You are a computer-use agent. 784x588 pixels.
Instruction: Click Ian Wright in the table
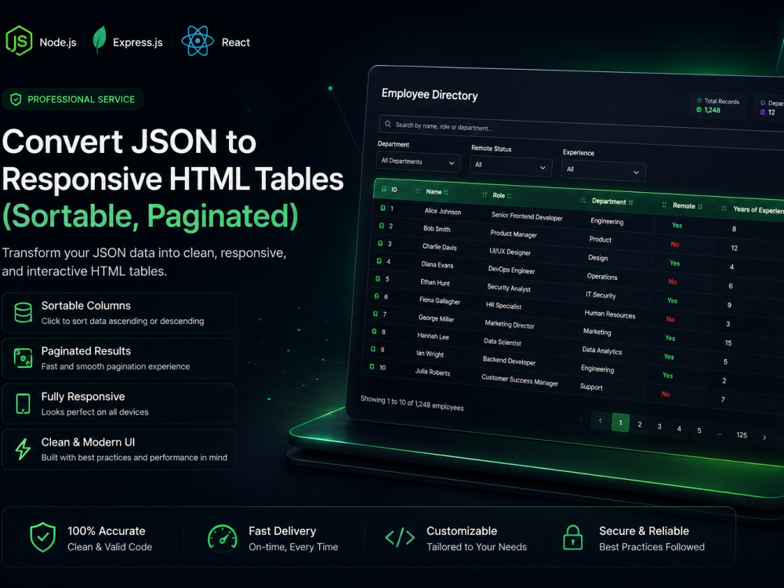coord(430,354)
